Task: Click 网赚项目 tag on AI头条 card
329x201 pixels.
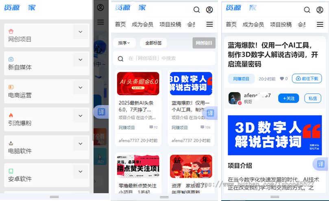Action: click(126, 128)
